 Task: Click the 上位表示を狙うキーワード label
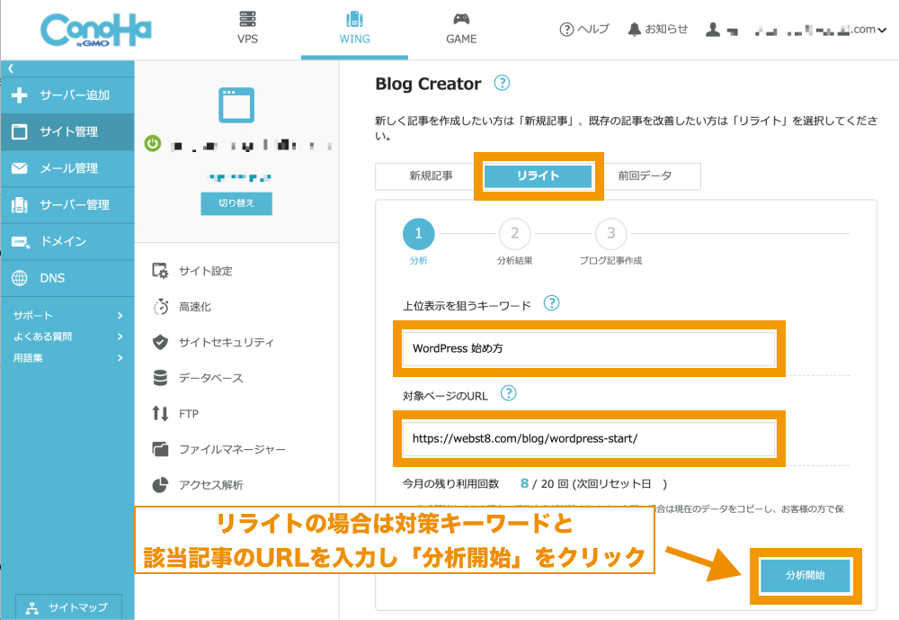(467, 306)
